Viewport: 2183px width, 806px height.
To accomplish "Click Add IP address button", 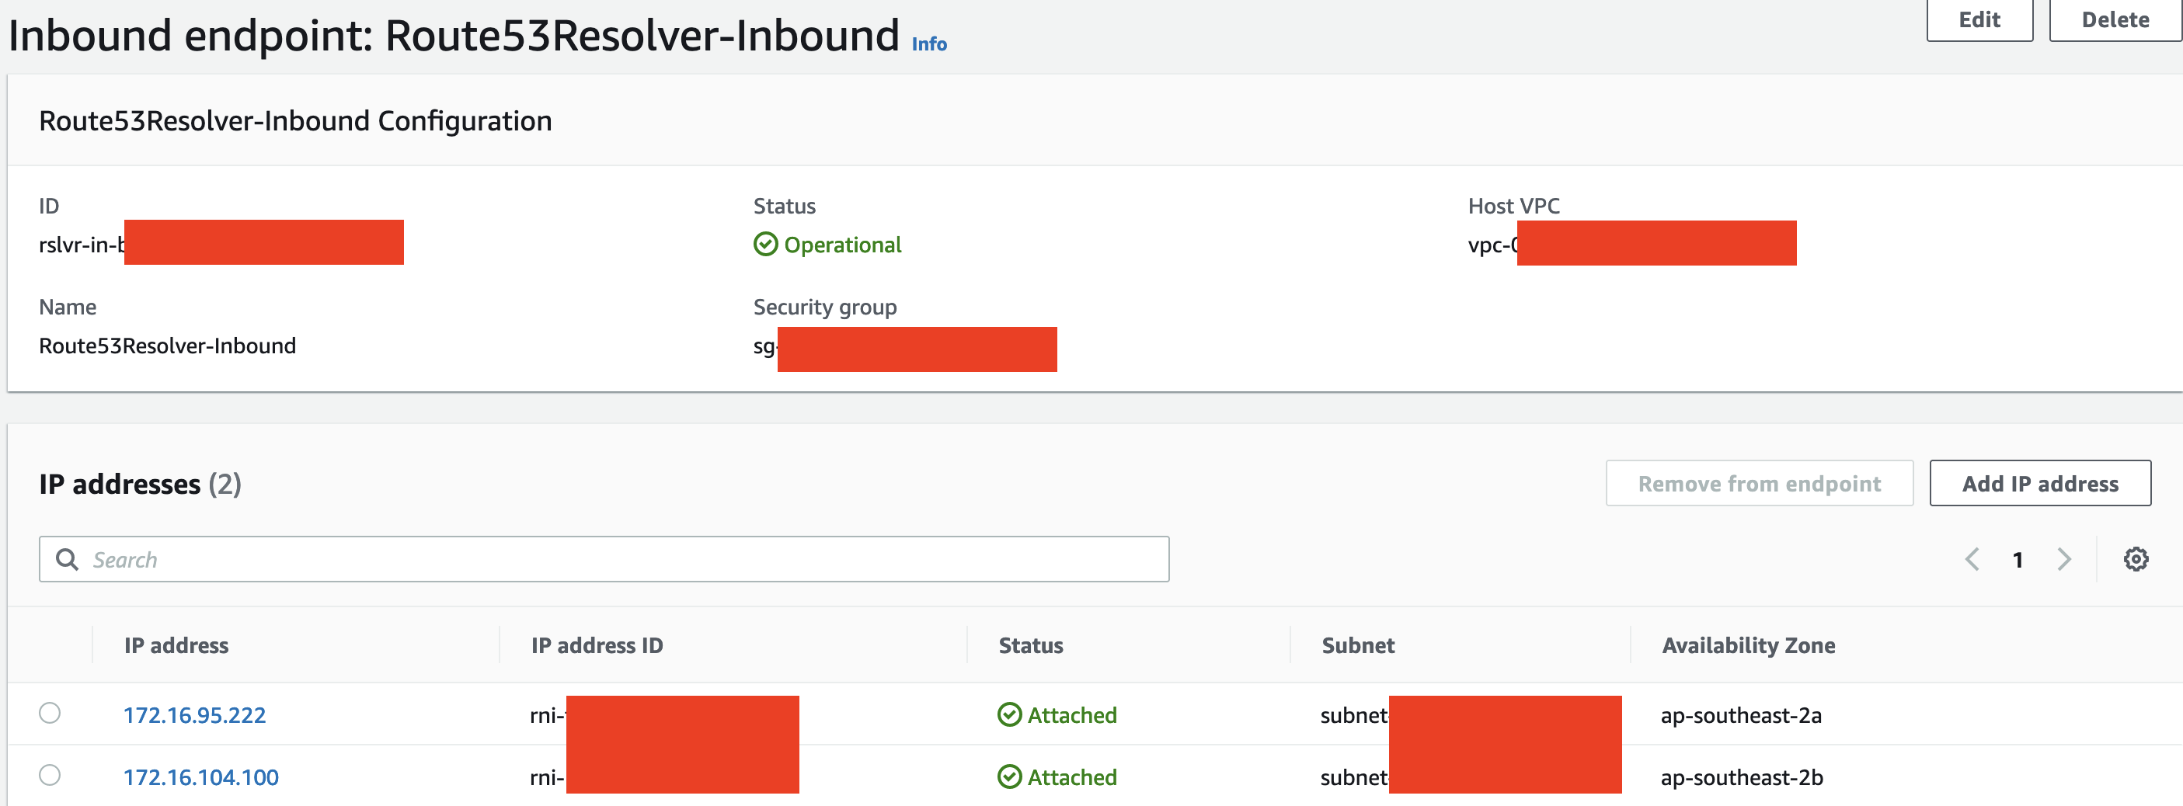I will coord(2040,484).
